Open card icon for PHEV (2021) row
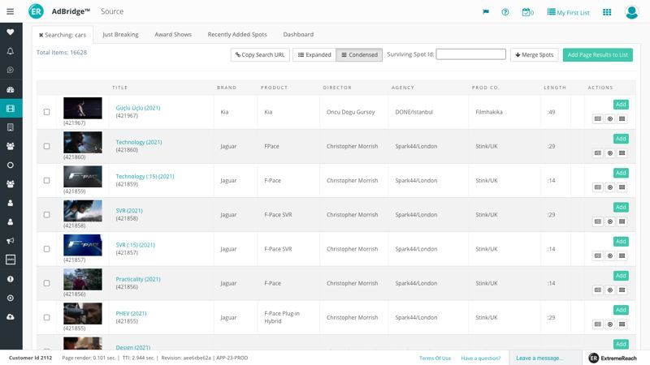 597,324
